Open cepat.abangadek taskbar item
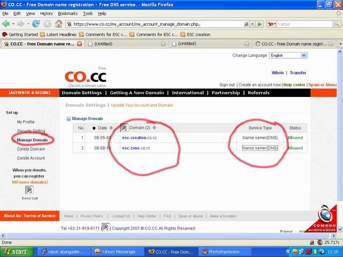This screenshot has width=343, height=257. click(x=63, y=252)
